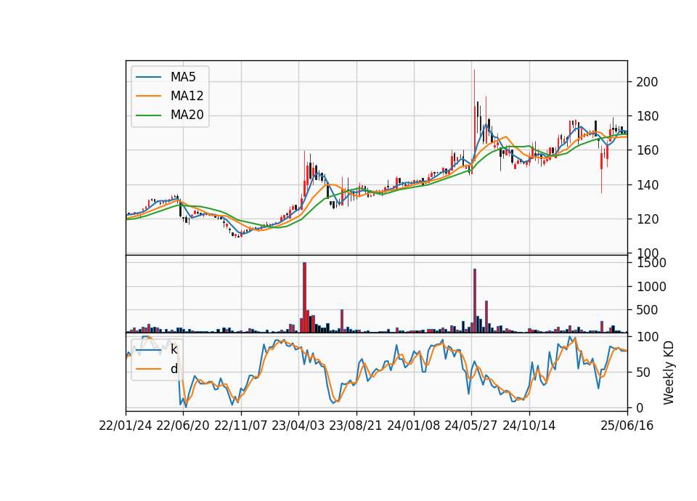Viewport: 697px width, 501px height.
Task: Click the 24/05/27 date tick label
Action: click(471, 425)
